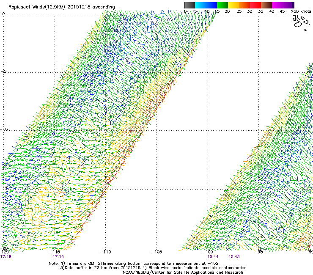
Task: Click the -15 latitude label
Action: (4, 188)
